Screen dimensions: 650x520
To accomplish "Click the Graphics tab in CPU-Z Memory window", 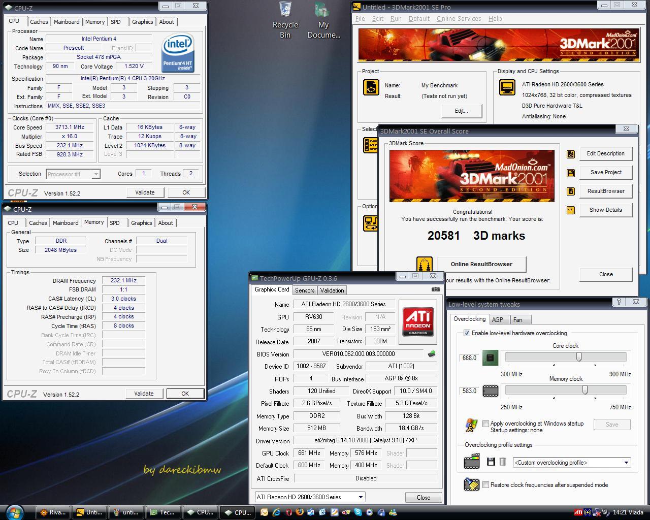I will 141,223.
